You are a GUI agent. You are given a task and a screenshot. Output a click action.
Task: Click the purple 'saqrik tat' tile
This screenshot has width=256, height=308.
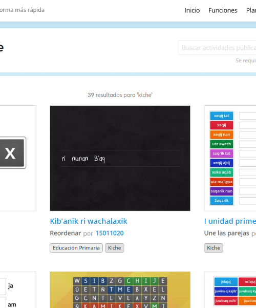click(x=222, y=153)
